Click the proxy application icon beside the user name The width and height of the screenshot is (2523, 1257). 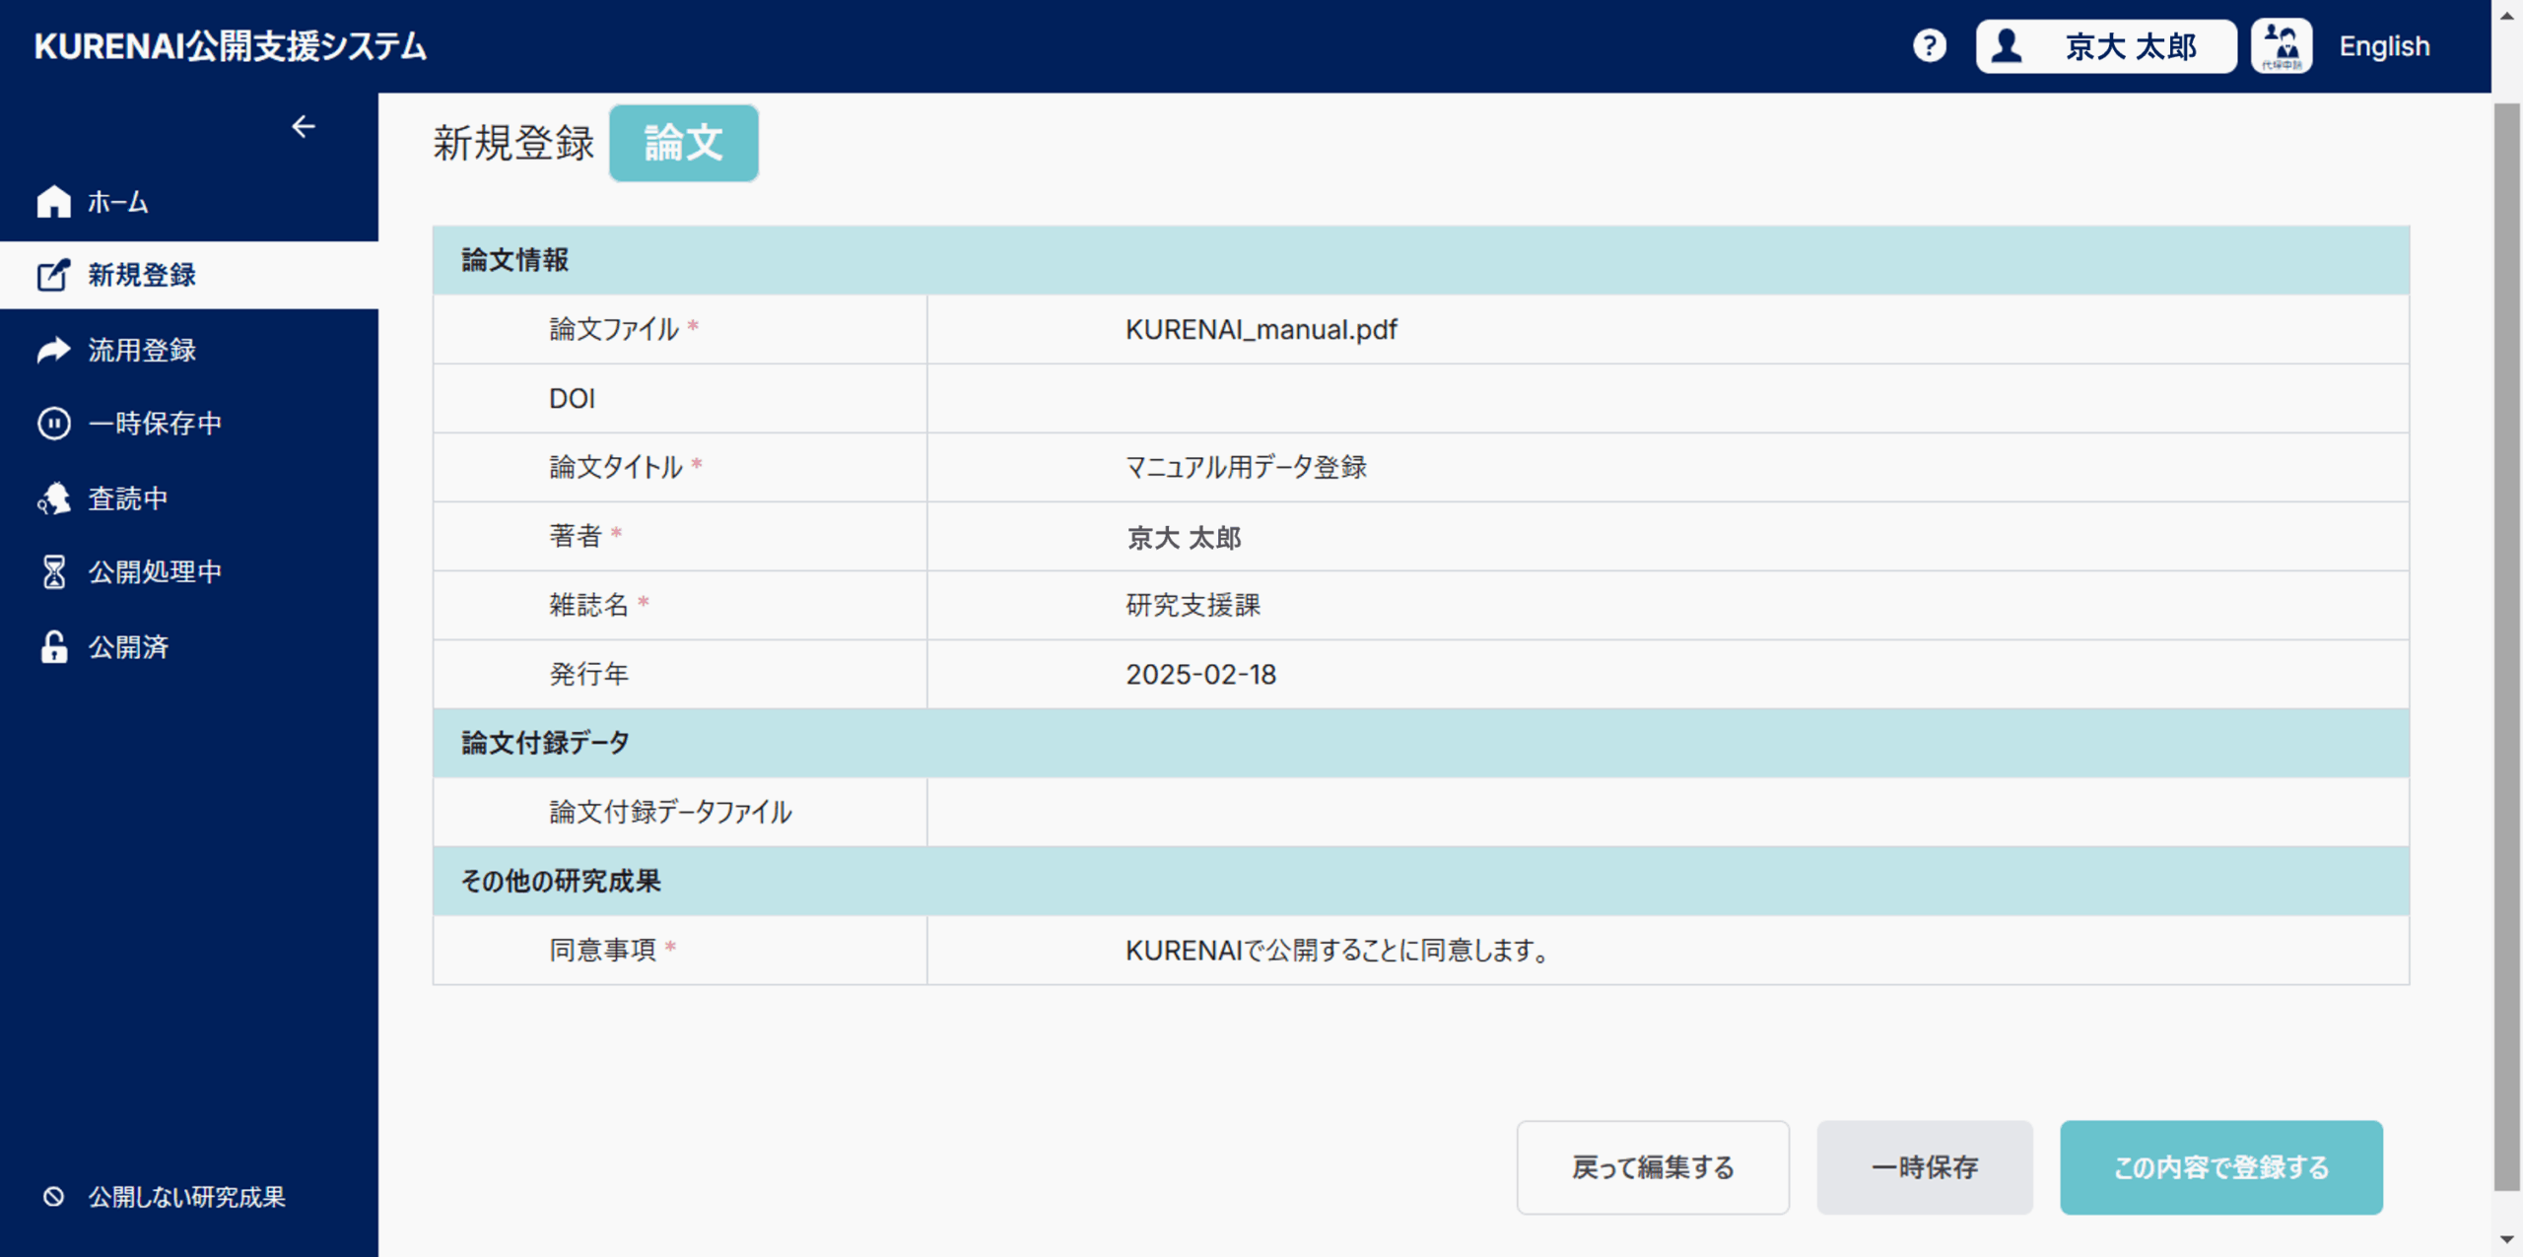(2281, 45)
